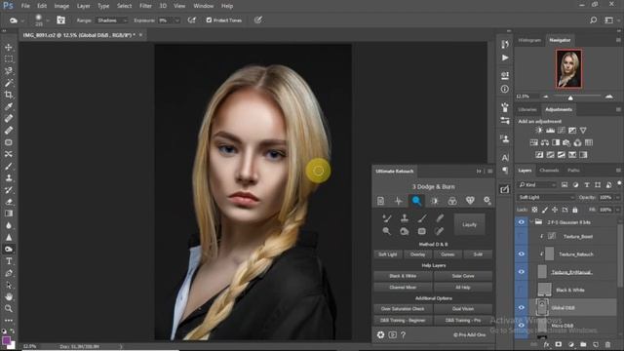Toggle visibility of Texture_Retouch layer
The image size is (624, 351).
pos(521,253)
